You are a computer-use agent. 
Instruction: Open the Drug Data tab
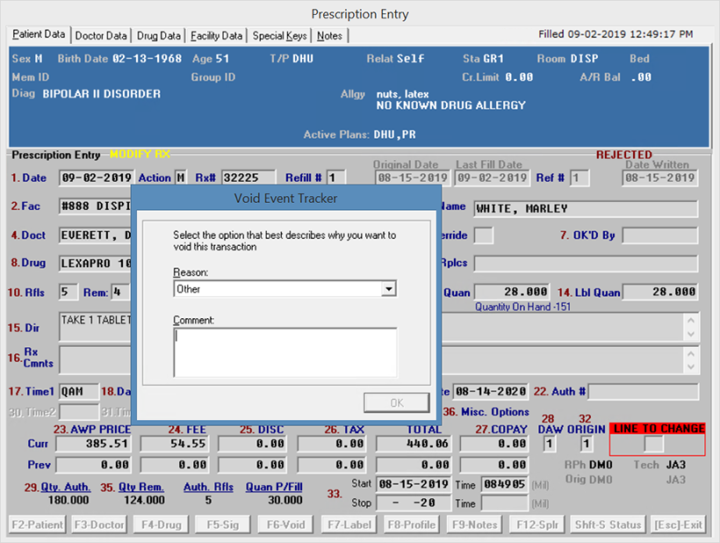coord(159,36)
